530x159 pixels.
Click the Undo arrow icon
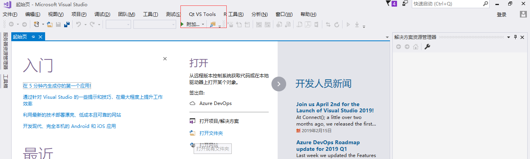pos(78,24)
